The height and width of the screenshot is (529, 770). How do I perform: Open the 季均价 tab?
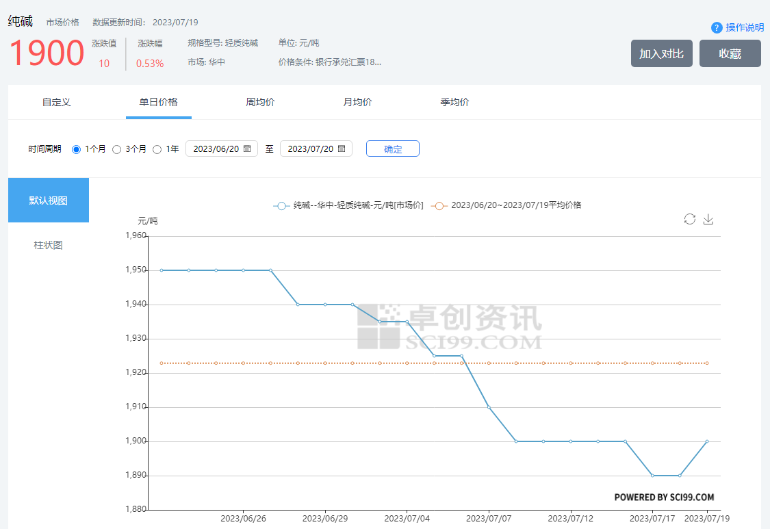(454, 102)
